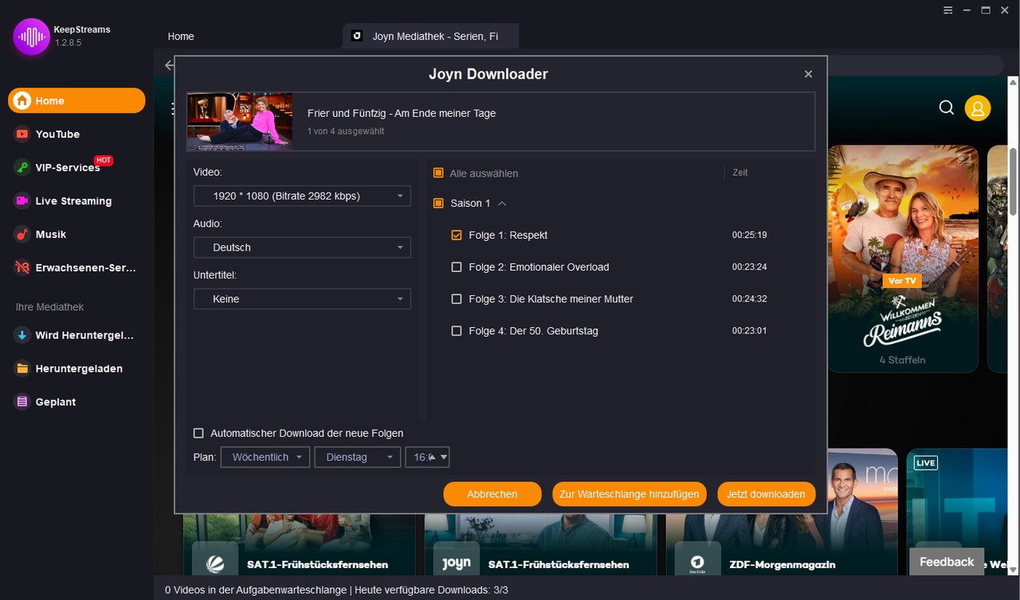Collapse the Saison 1 episode list

(502, 203)
